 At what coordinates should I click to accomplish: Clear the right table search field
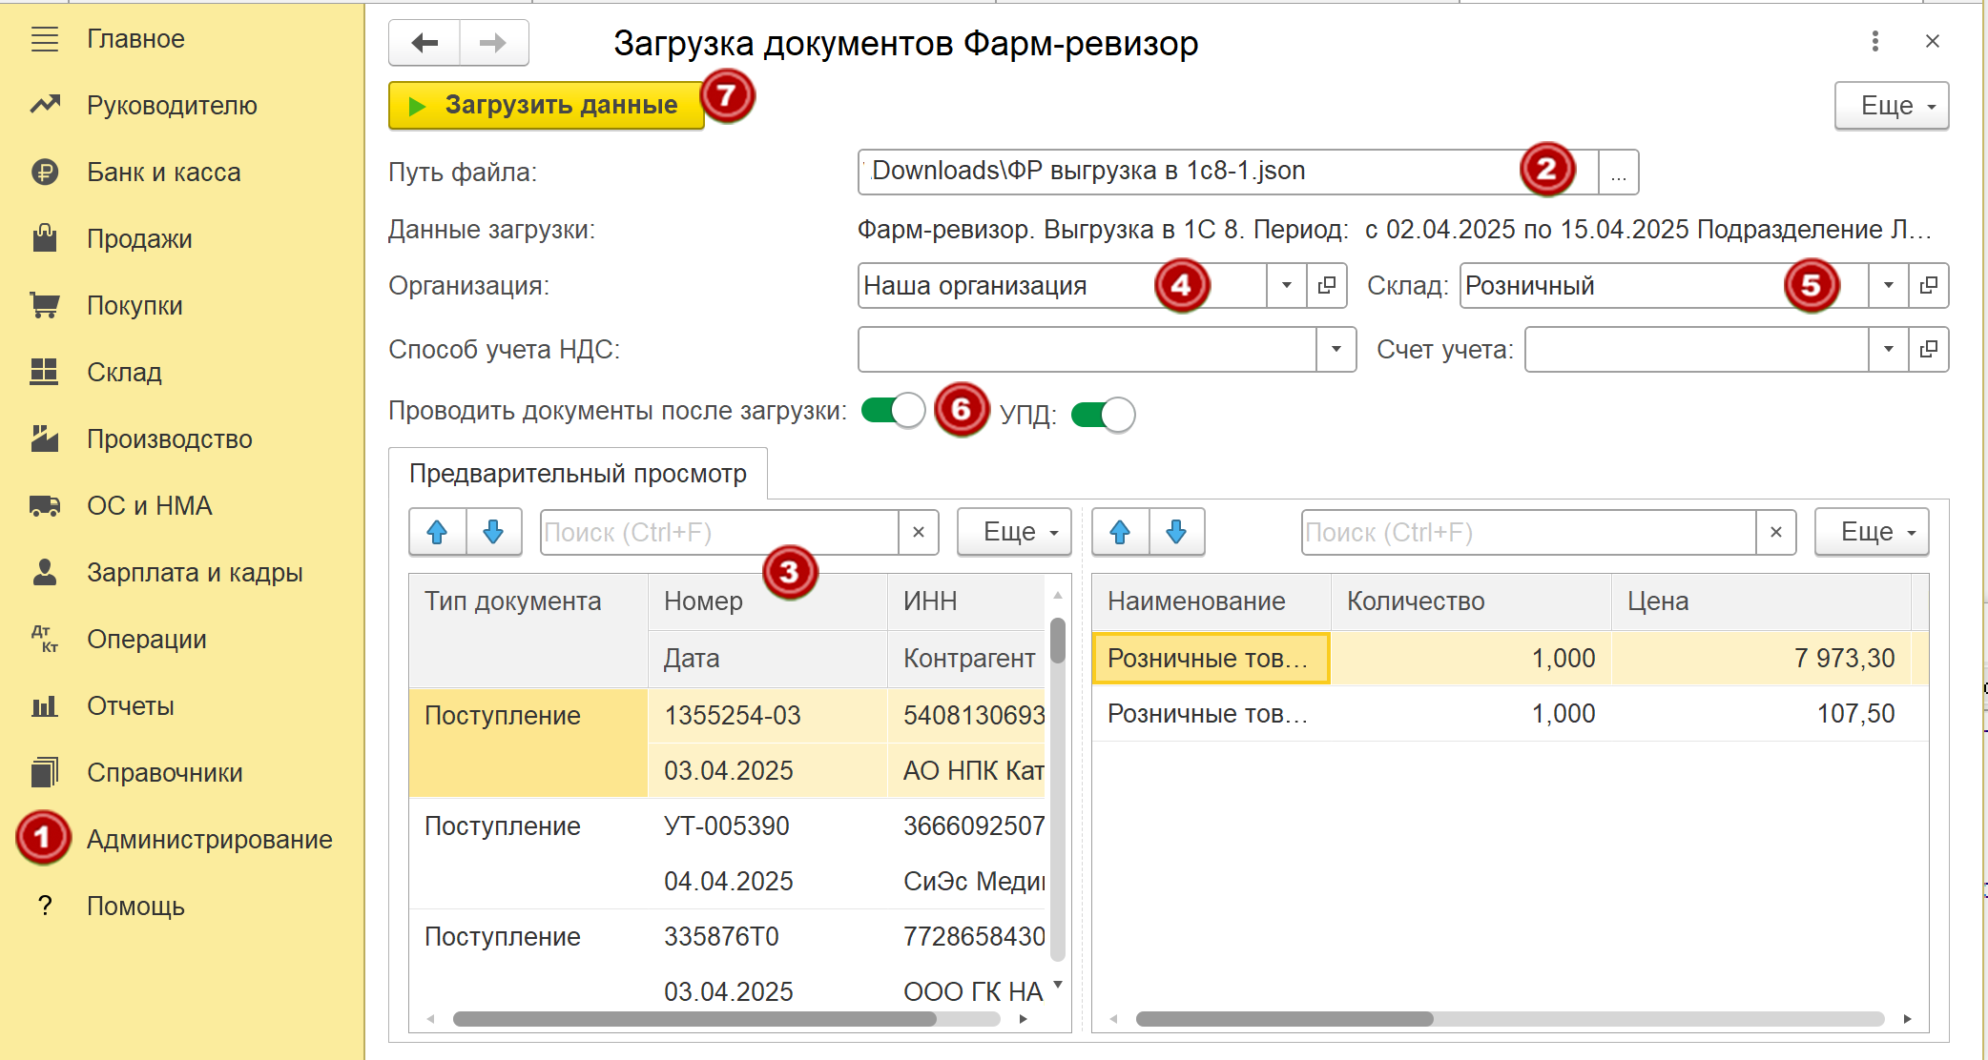(1776, 532)
